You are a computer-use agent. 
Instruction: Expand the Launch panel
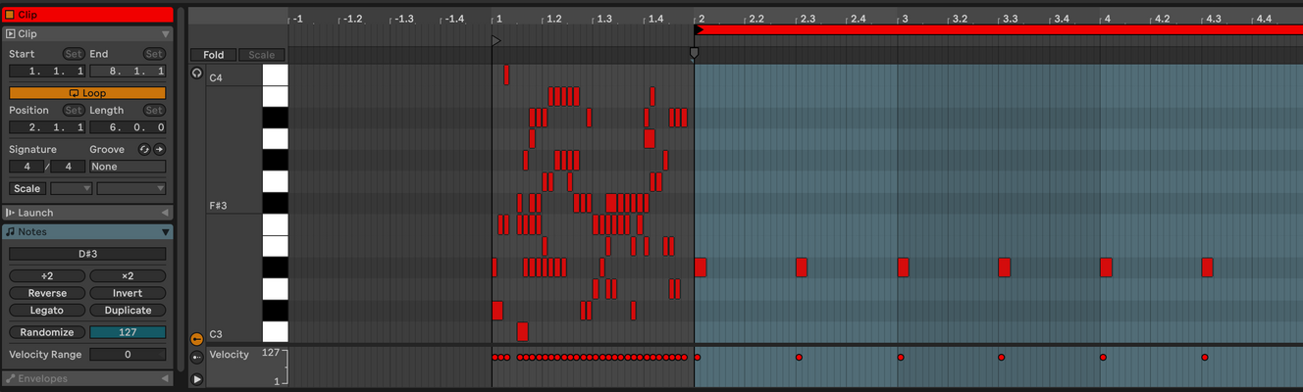coord(165,213)
